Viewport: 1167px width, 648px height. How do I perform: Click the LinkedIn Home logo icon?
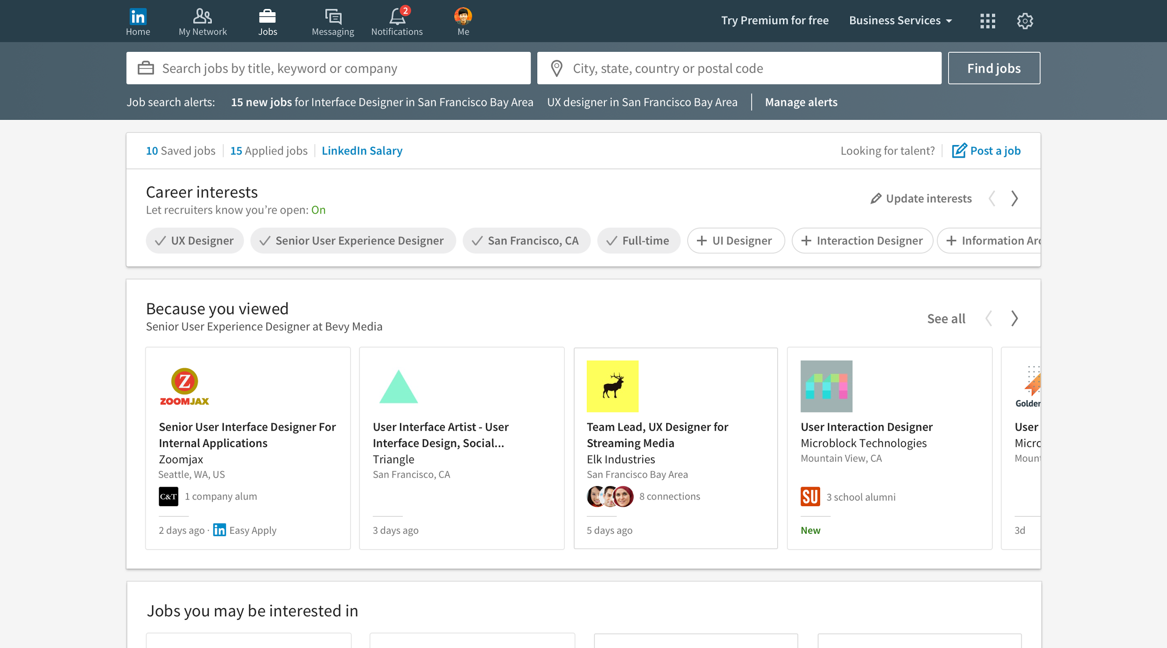tap(138, 17)
